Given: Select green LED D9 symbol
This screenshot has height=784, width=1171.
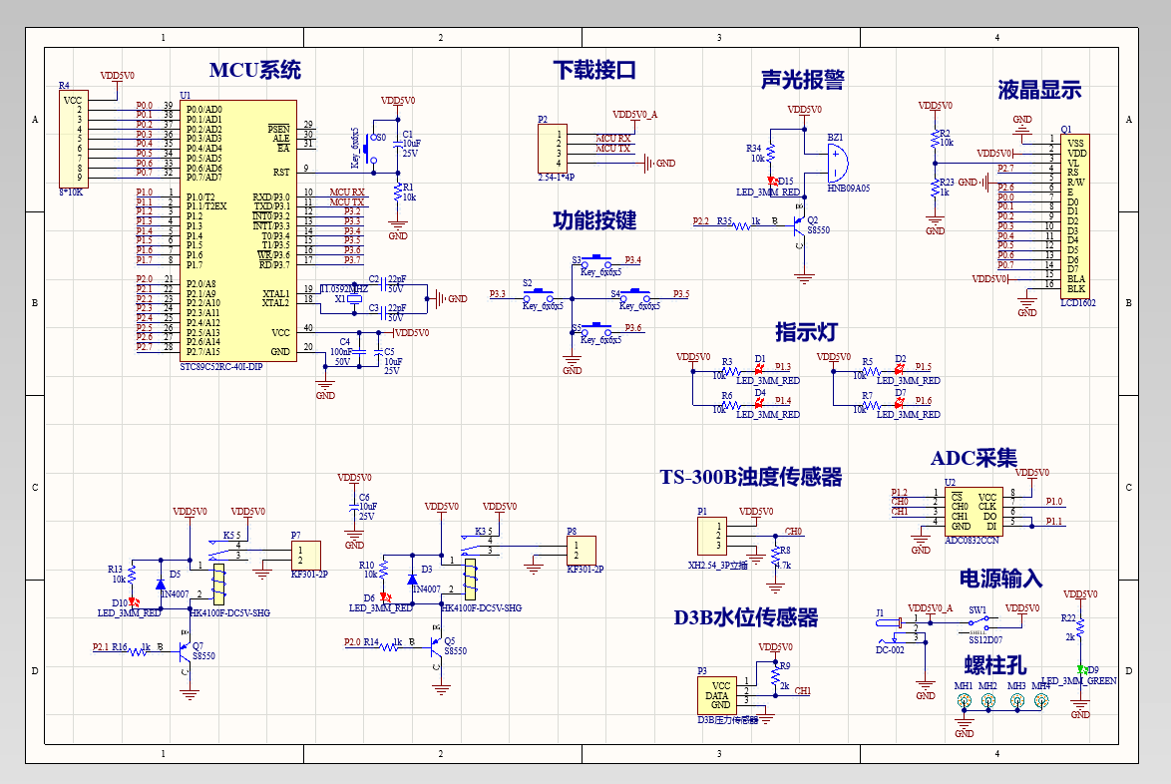Looking at the screenshot, I should click(x=1080, y=669).
